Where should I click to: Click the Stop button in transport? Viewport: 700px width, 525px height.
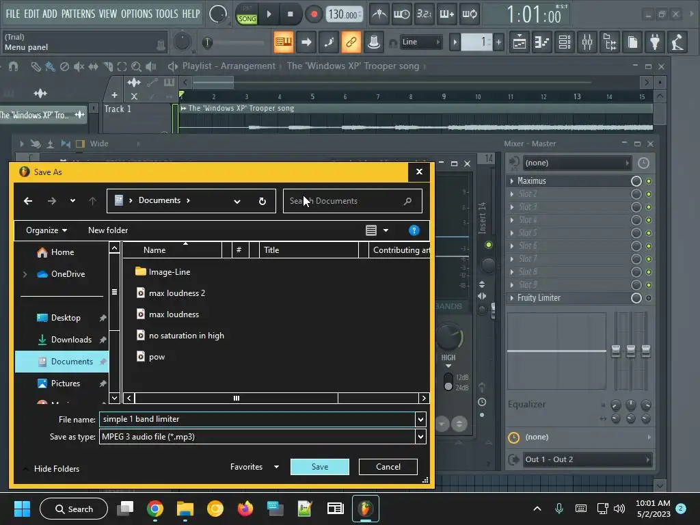pyautogui.click(x=290, y=14)
